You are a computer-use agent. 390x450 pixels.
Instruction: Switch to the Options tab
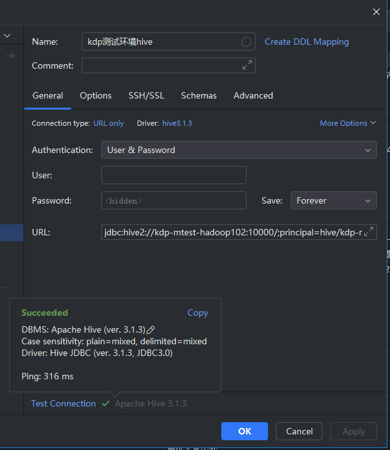[x=95, y=95]
